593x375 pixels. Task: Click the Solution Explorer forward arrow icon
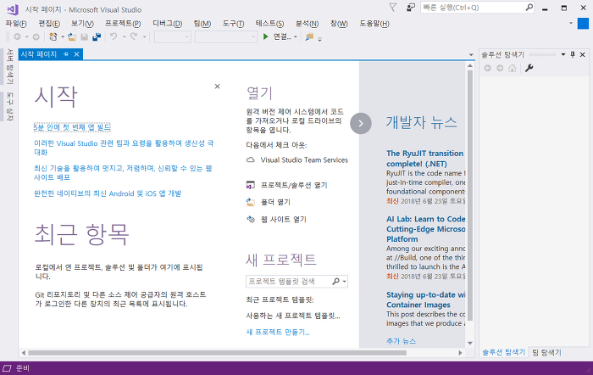coord(500,68)
